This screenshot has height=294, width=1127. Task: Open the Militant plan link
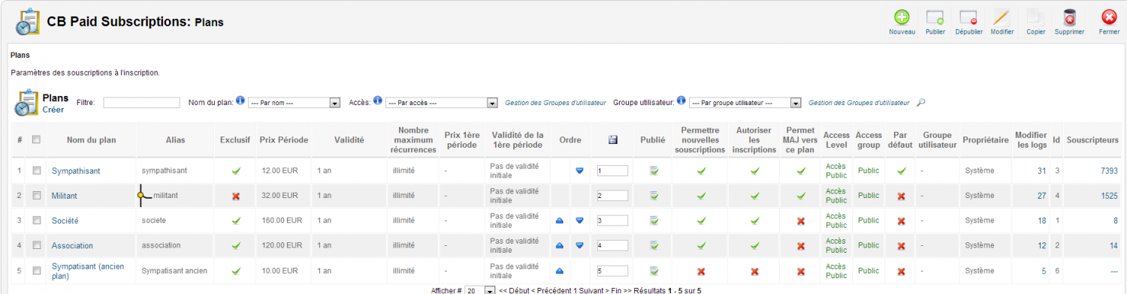[65, 196]
